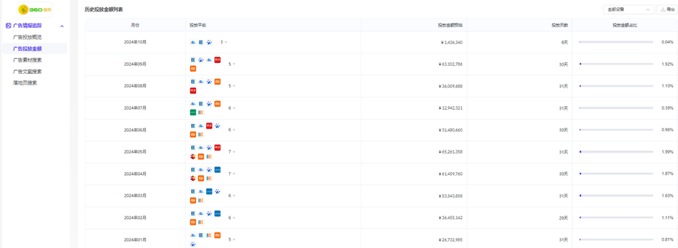Click the Baidu paw icon in the 2024年01月 row
This screenshot has height=248, width=678.
click(x=193, y=244)
